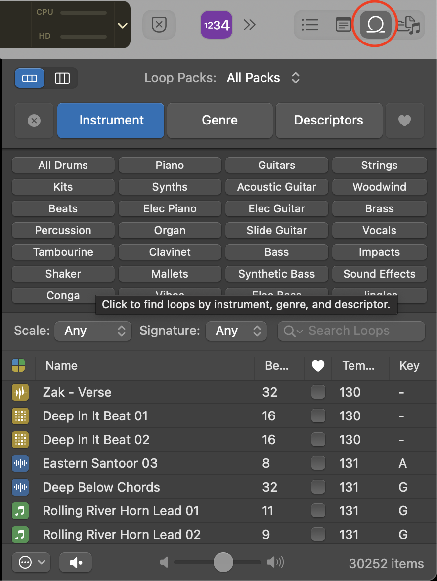Open the Loop Packs All Packs dropdown
The width and height of the screenshot is (437, 581).
pyautogui.click(x=263, y=78)
